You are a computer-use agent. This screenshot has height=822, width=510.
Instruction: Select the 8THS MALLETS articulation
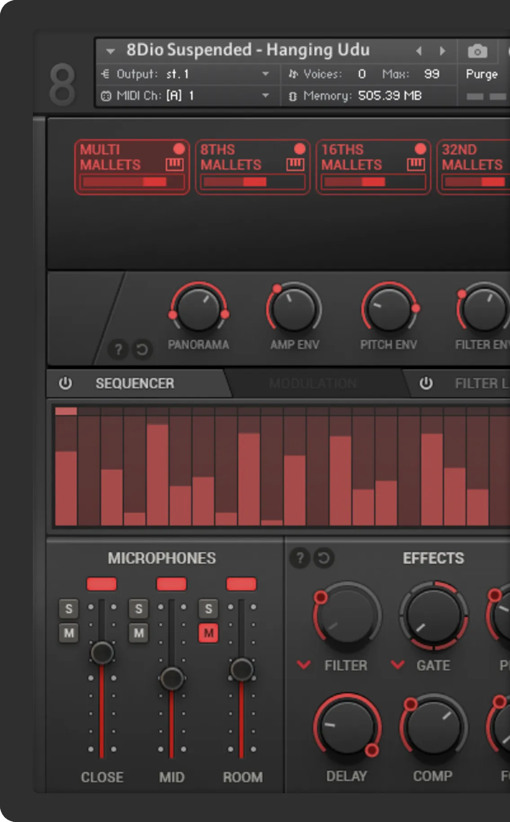[x=253, y=167]
